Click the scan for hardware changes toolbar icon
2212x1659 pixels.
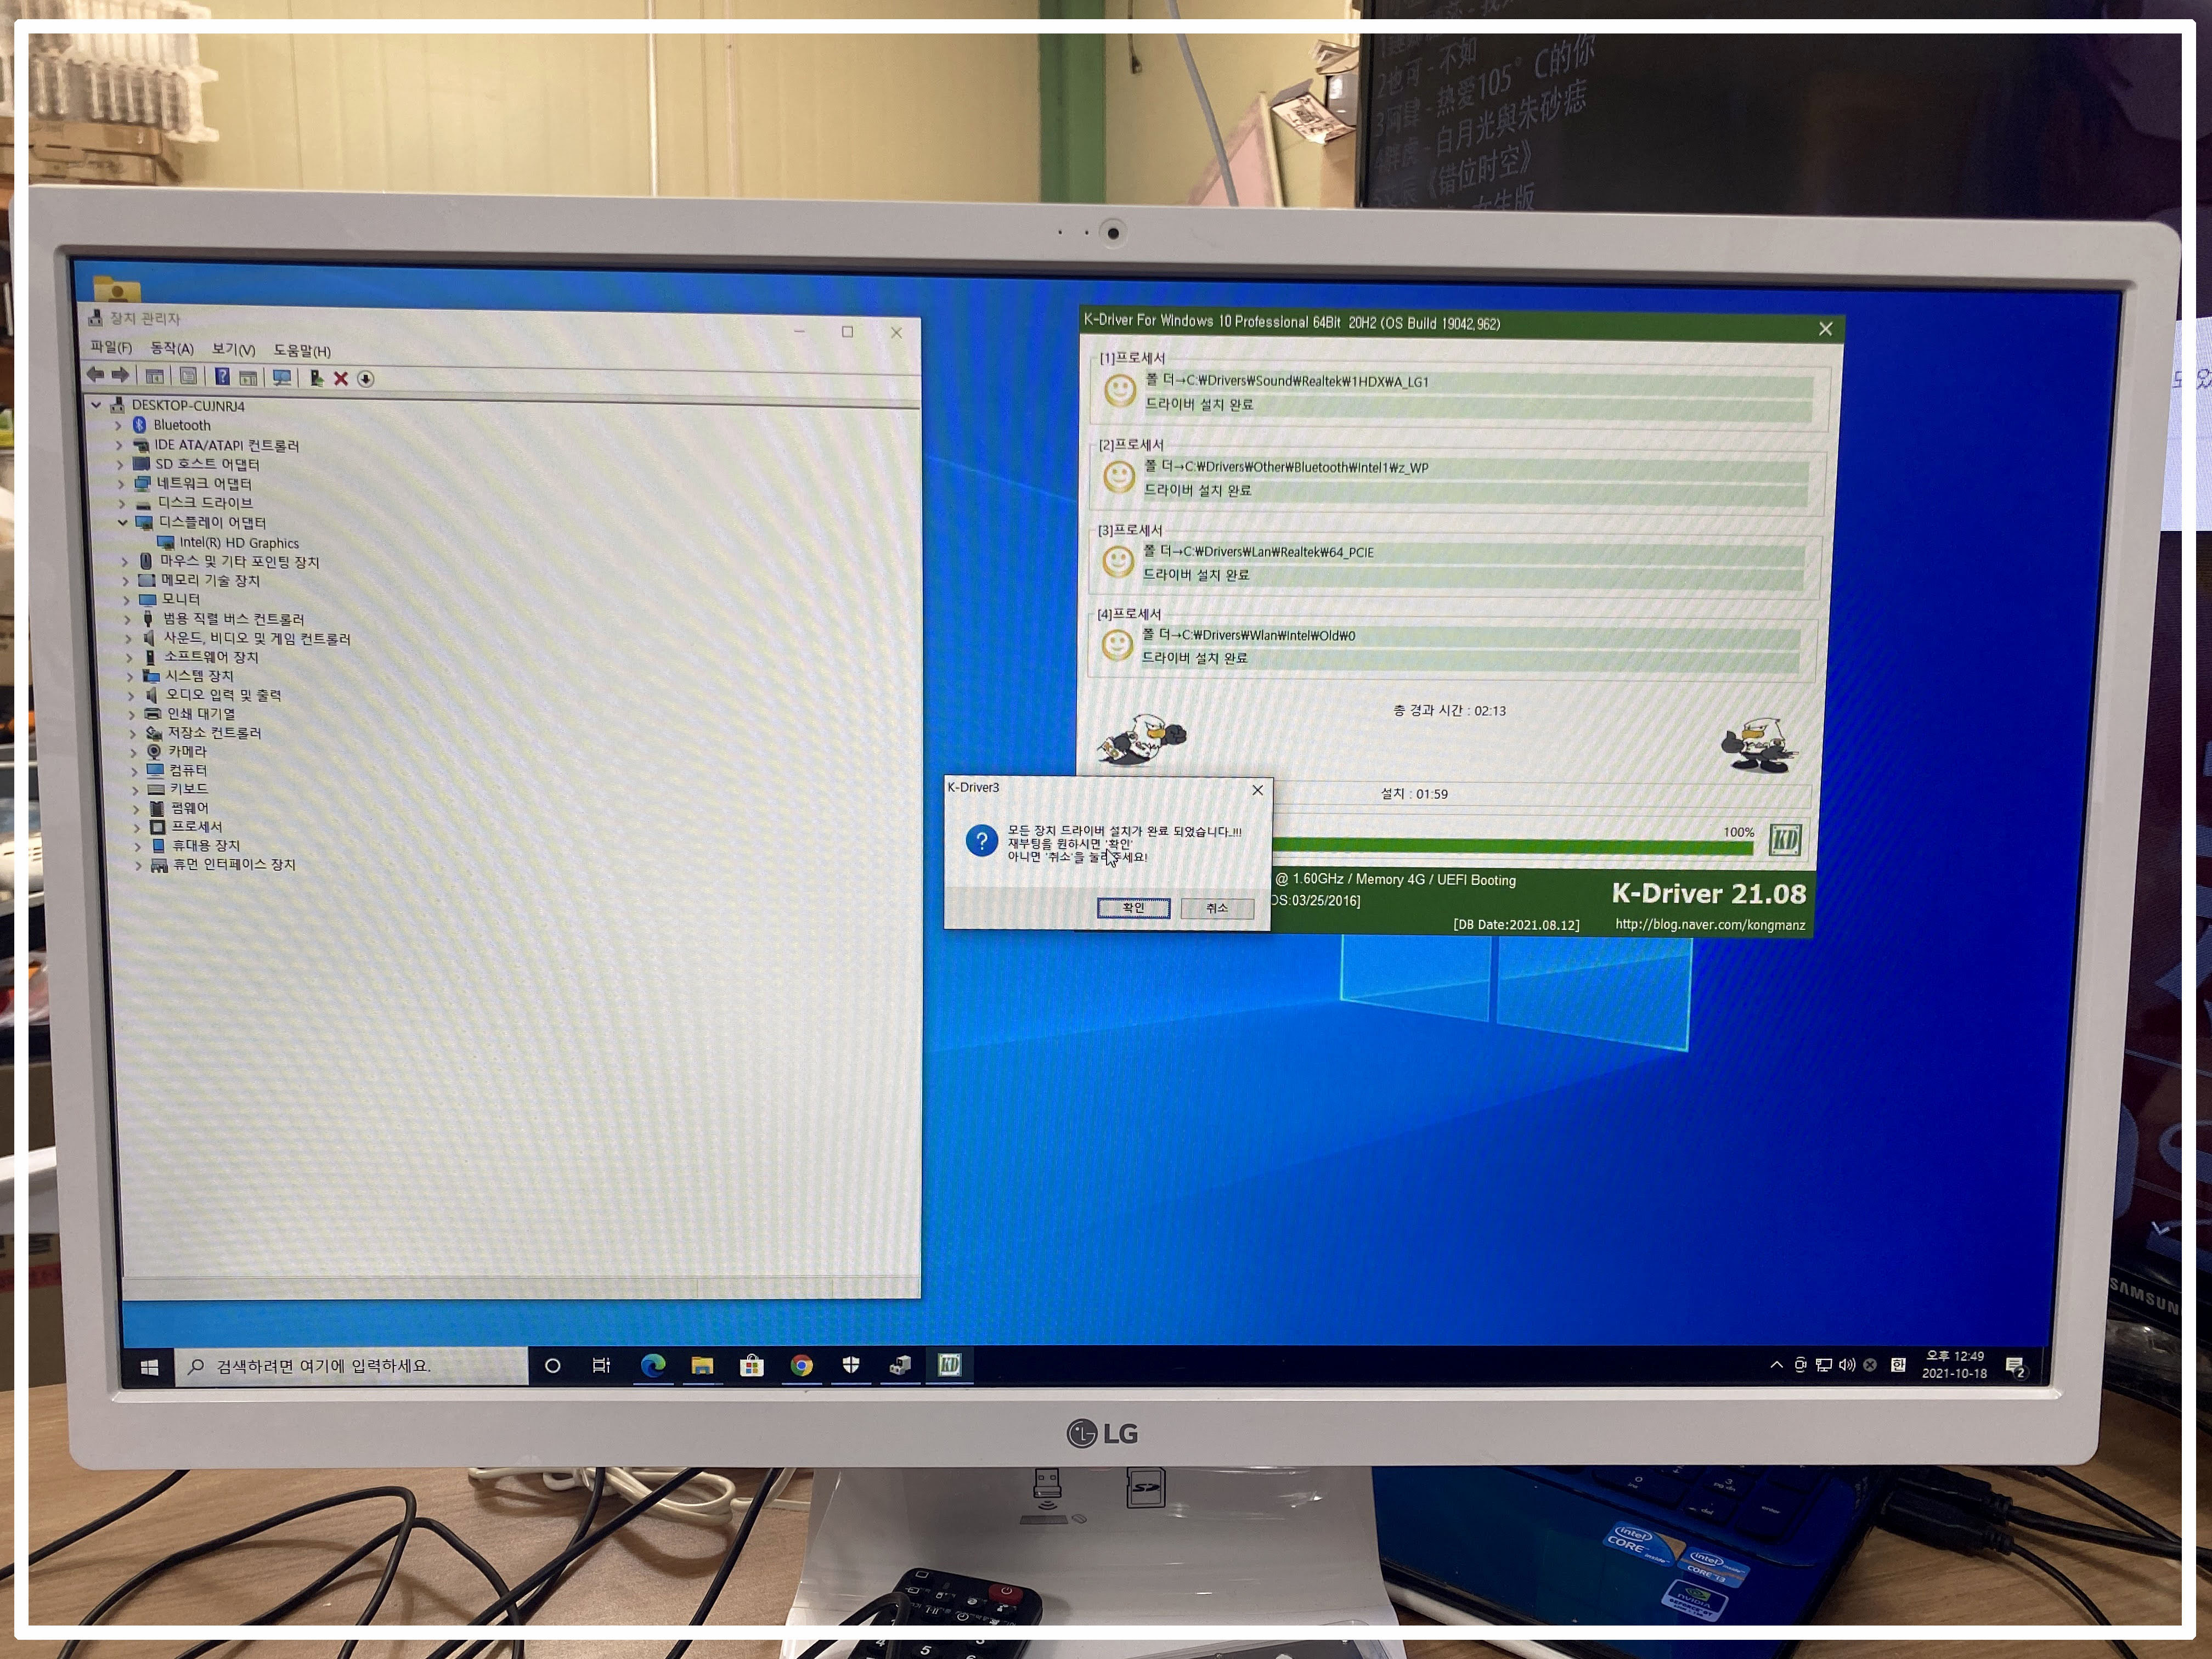pyautogui.click(x=282, y=378)
